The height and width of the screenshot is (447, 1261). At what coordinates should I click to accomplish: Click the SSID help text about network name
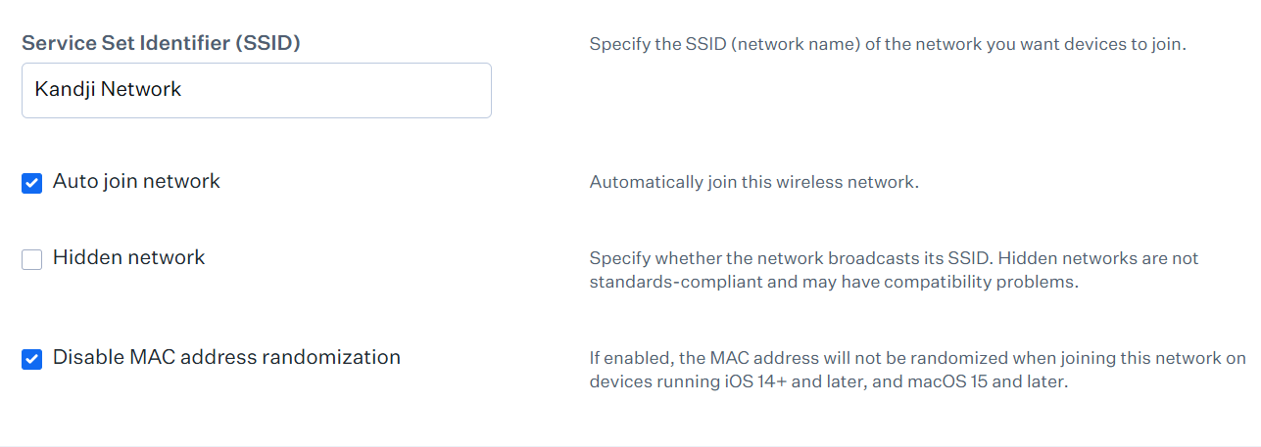(888, 44)
